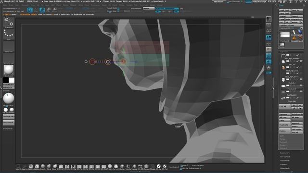Click the QuickSave button
This screenshot has width=308, height=173.
click(218, 1)
